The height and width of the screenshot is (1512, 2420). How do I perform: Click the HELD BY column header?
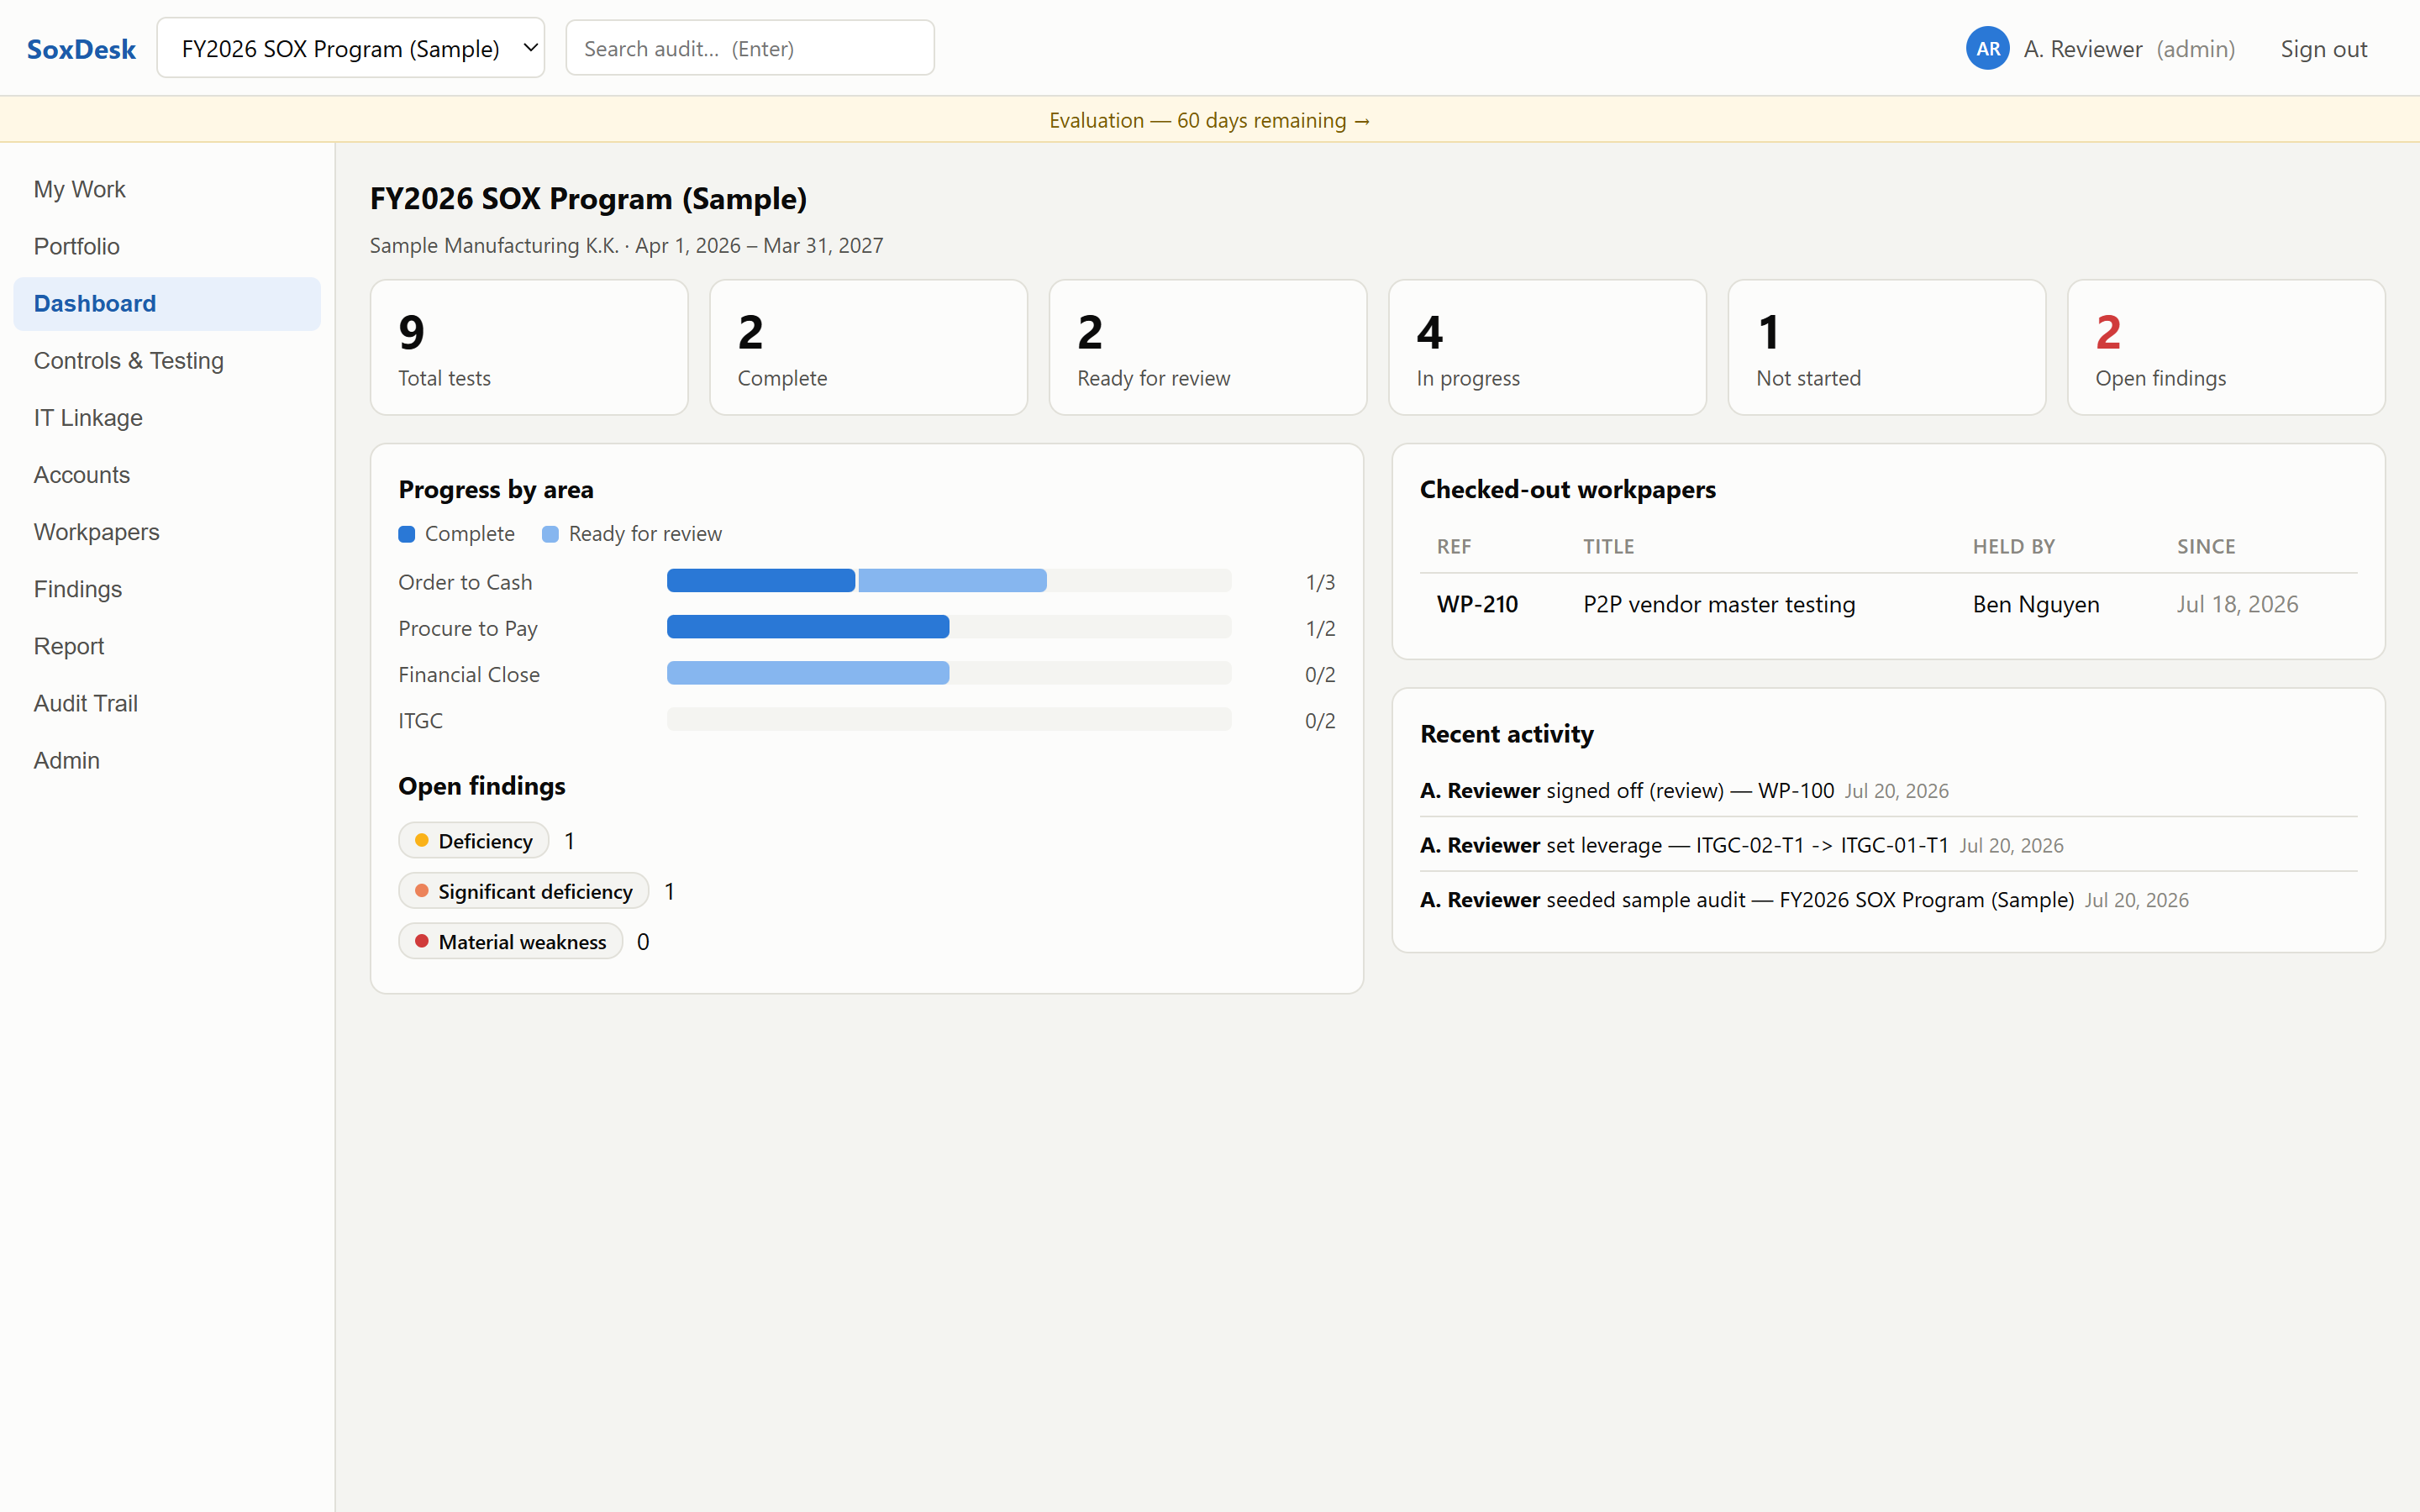(x=2014, y=546)
